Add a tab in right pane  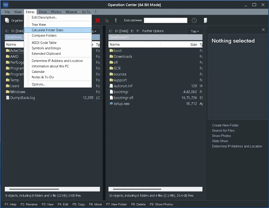195,31
